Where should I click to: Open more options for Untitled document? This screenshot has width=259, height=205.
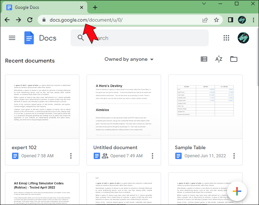pyautogui.click(x=153, y=156)
